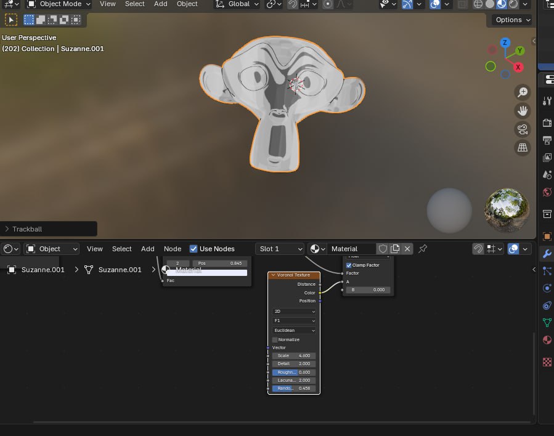The width and height of the screenshot is (554, 436).
Task: Toggle proportional editing in viewport header
Action: (327, 4)
